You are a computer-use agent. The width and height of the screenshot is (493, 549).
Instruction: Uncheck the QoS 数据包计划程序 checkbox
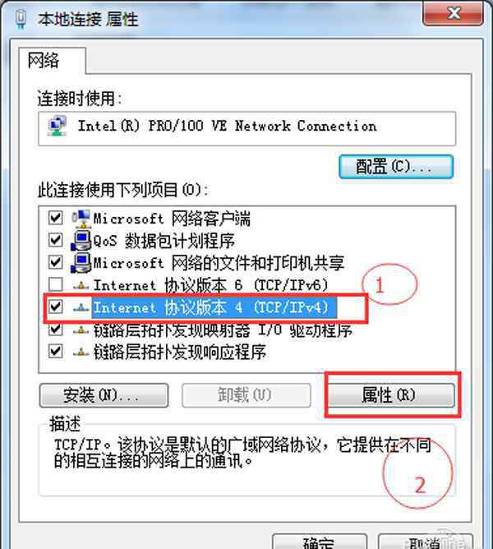[x=56, y=240]
